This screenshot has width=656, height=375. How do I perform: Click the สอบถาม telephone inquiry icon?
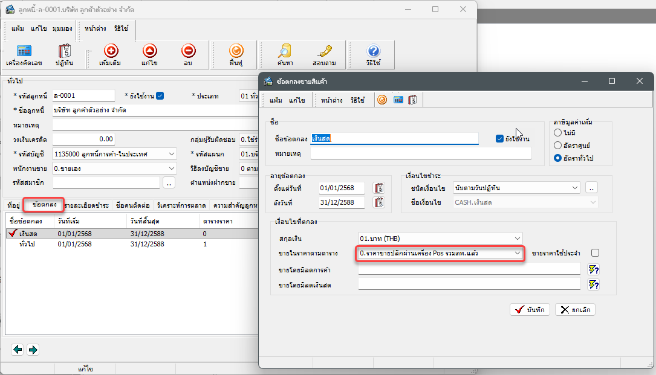point(325,54)
